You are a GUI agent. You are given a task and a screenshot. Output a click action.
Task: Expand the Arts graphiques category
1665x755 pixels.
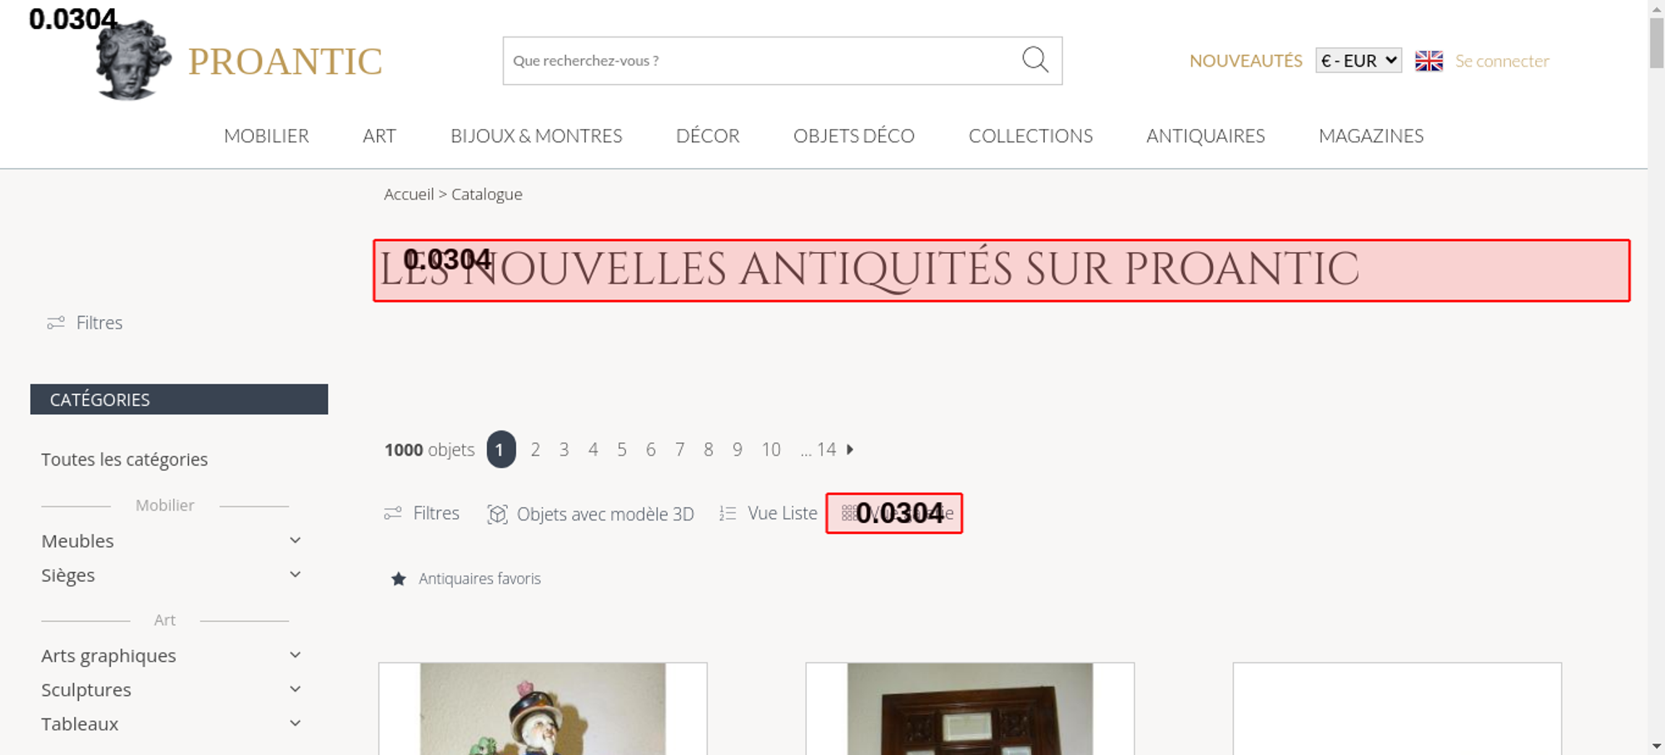(295, 655)
